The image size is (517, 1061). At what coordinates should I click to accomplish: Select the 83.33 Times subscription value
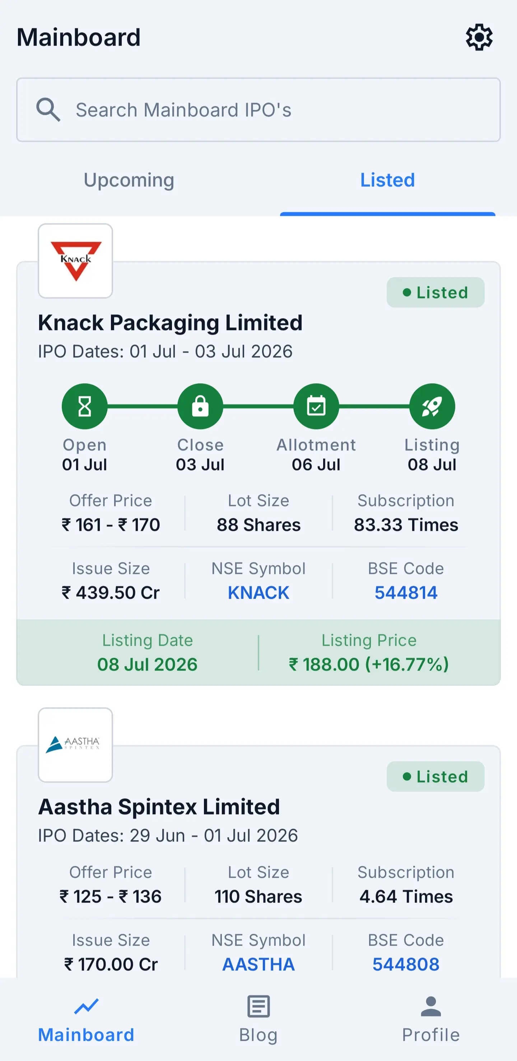(406, 525)
